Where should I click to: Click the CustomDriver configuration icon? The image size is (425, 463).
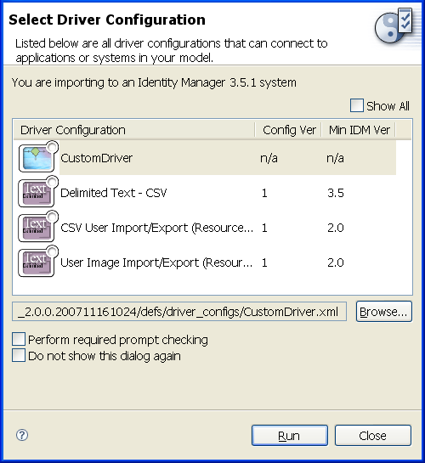tap(37, 157)
